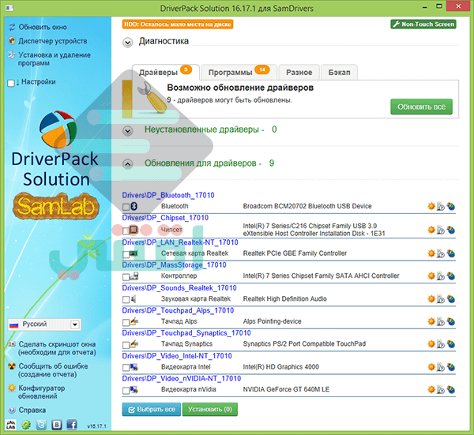Click the Bluetooth device type icon

tap(134, 206)
